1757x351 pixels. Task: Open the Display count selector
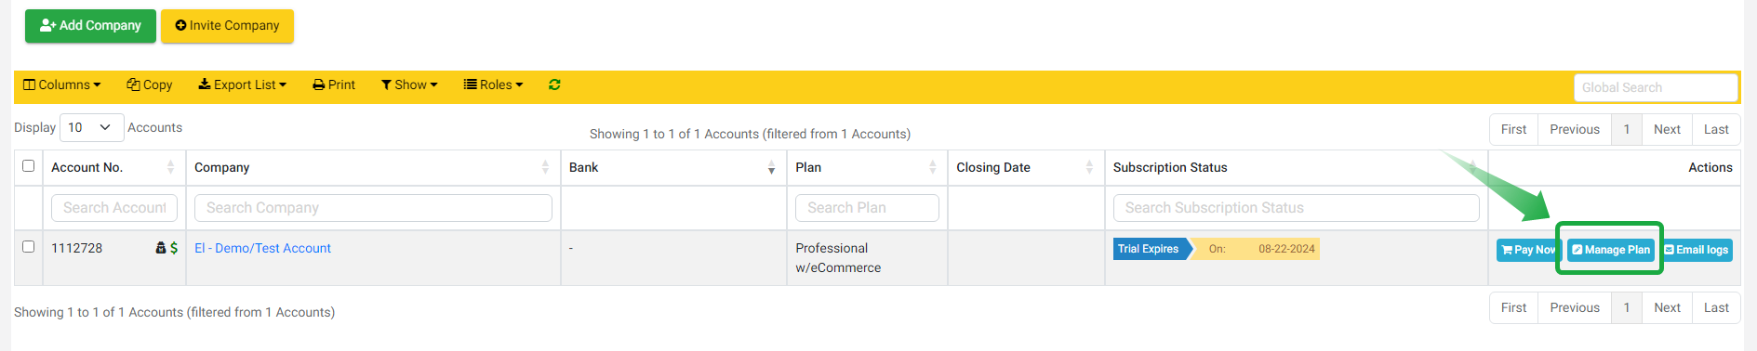click(x=91, y=127)
